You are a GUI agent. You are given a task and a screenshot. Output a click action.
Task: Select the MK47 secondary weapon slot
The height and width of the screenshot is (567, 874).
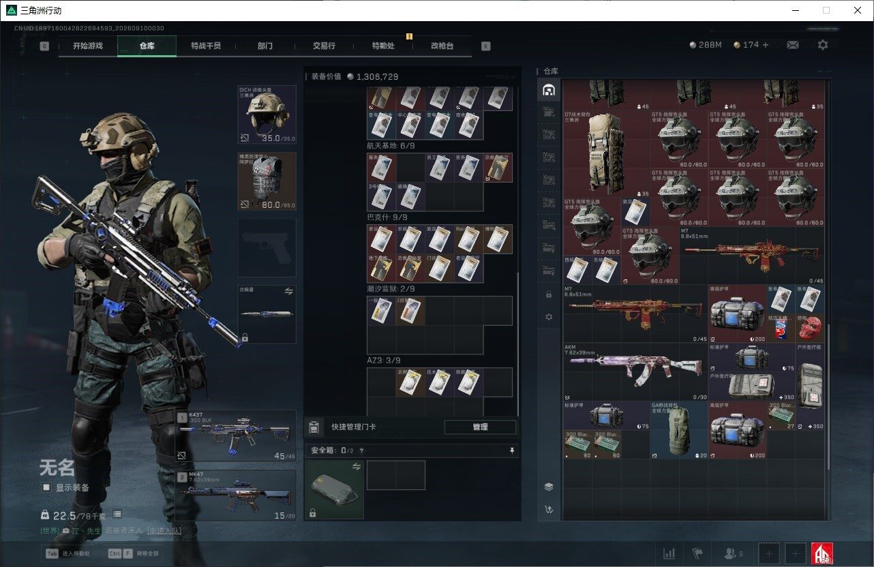coord(235,495)
